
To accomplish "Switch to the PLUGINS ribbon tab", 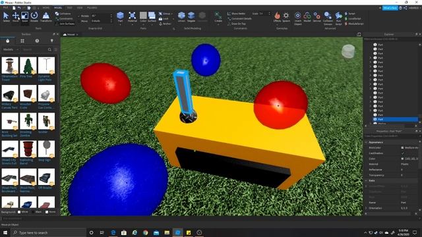I will pos(92,8).
